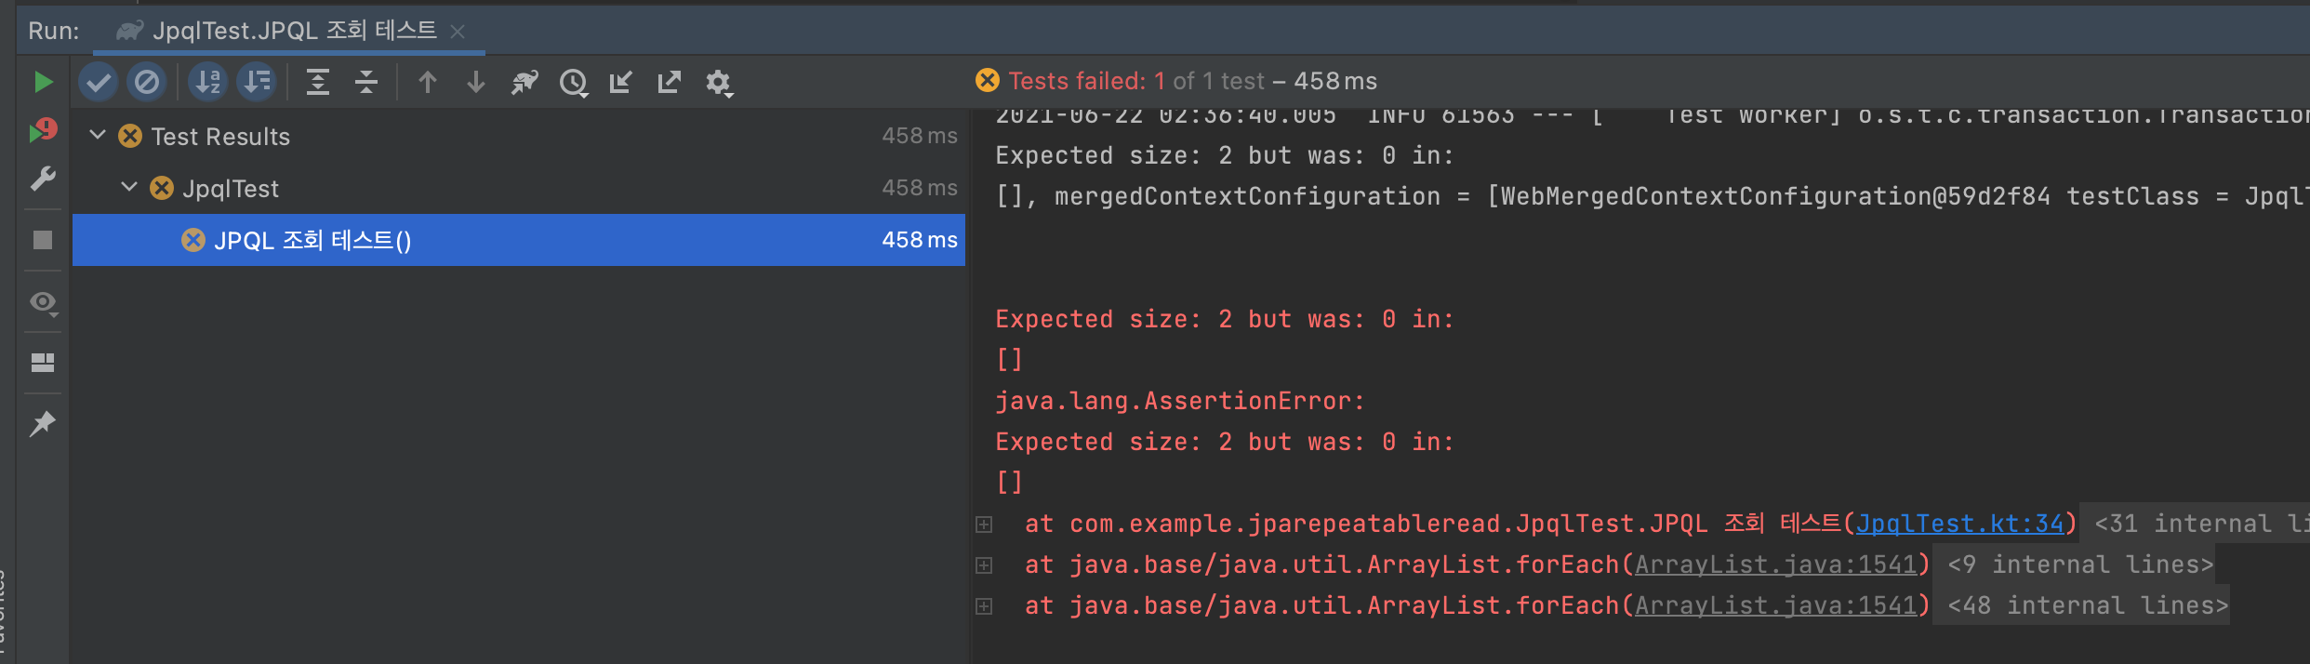Click mergedContextConfiguration console line
2310x664 pixels.
pos(1653,197)
